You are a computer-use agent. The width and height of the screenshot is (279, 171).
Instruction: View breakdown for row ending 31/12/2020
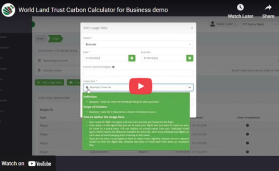[247, 143]
